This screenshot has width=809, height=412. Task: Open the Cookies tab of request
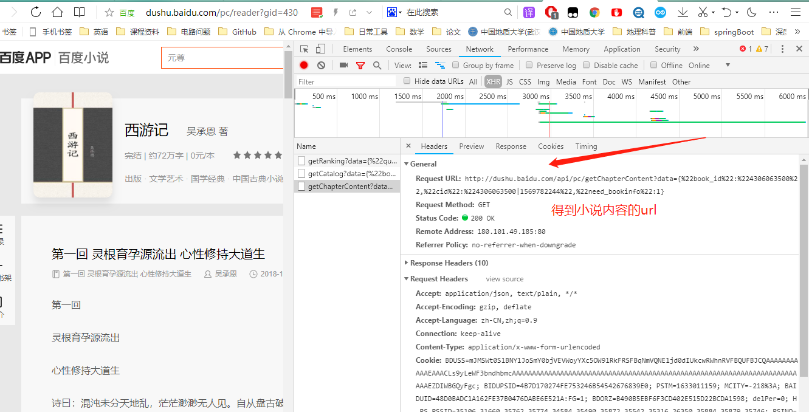[x=551, y=146]
